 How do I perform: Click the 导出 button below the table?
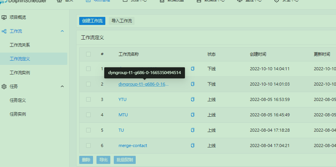point(103,160)
